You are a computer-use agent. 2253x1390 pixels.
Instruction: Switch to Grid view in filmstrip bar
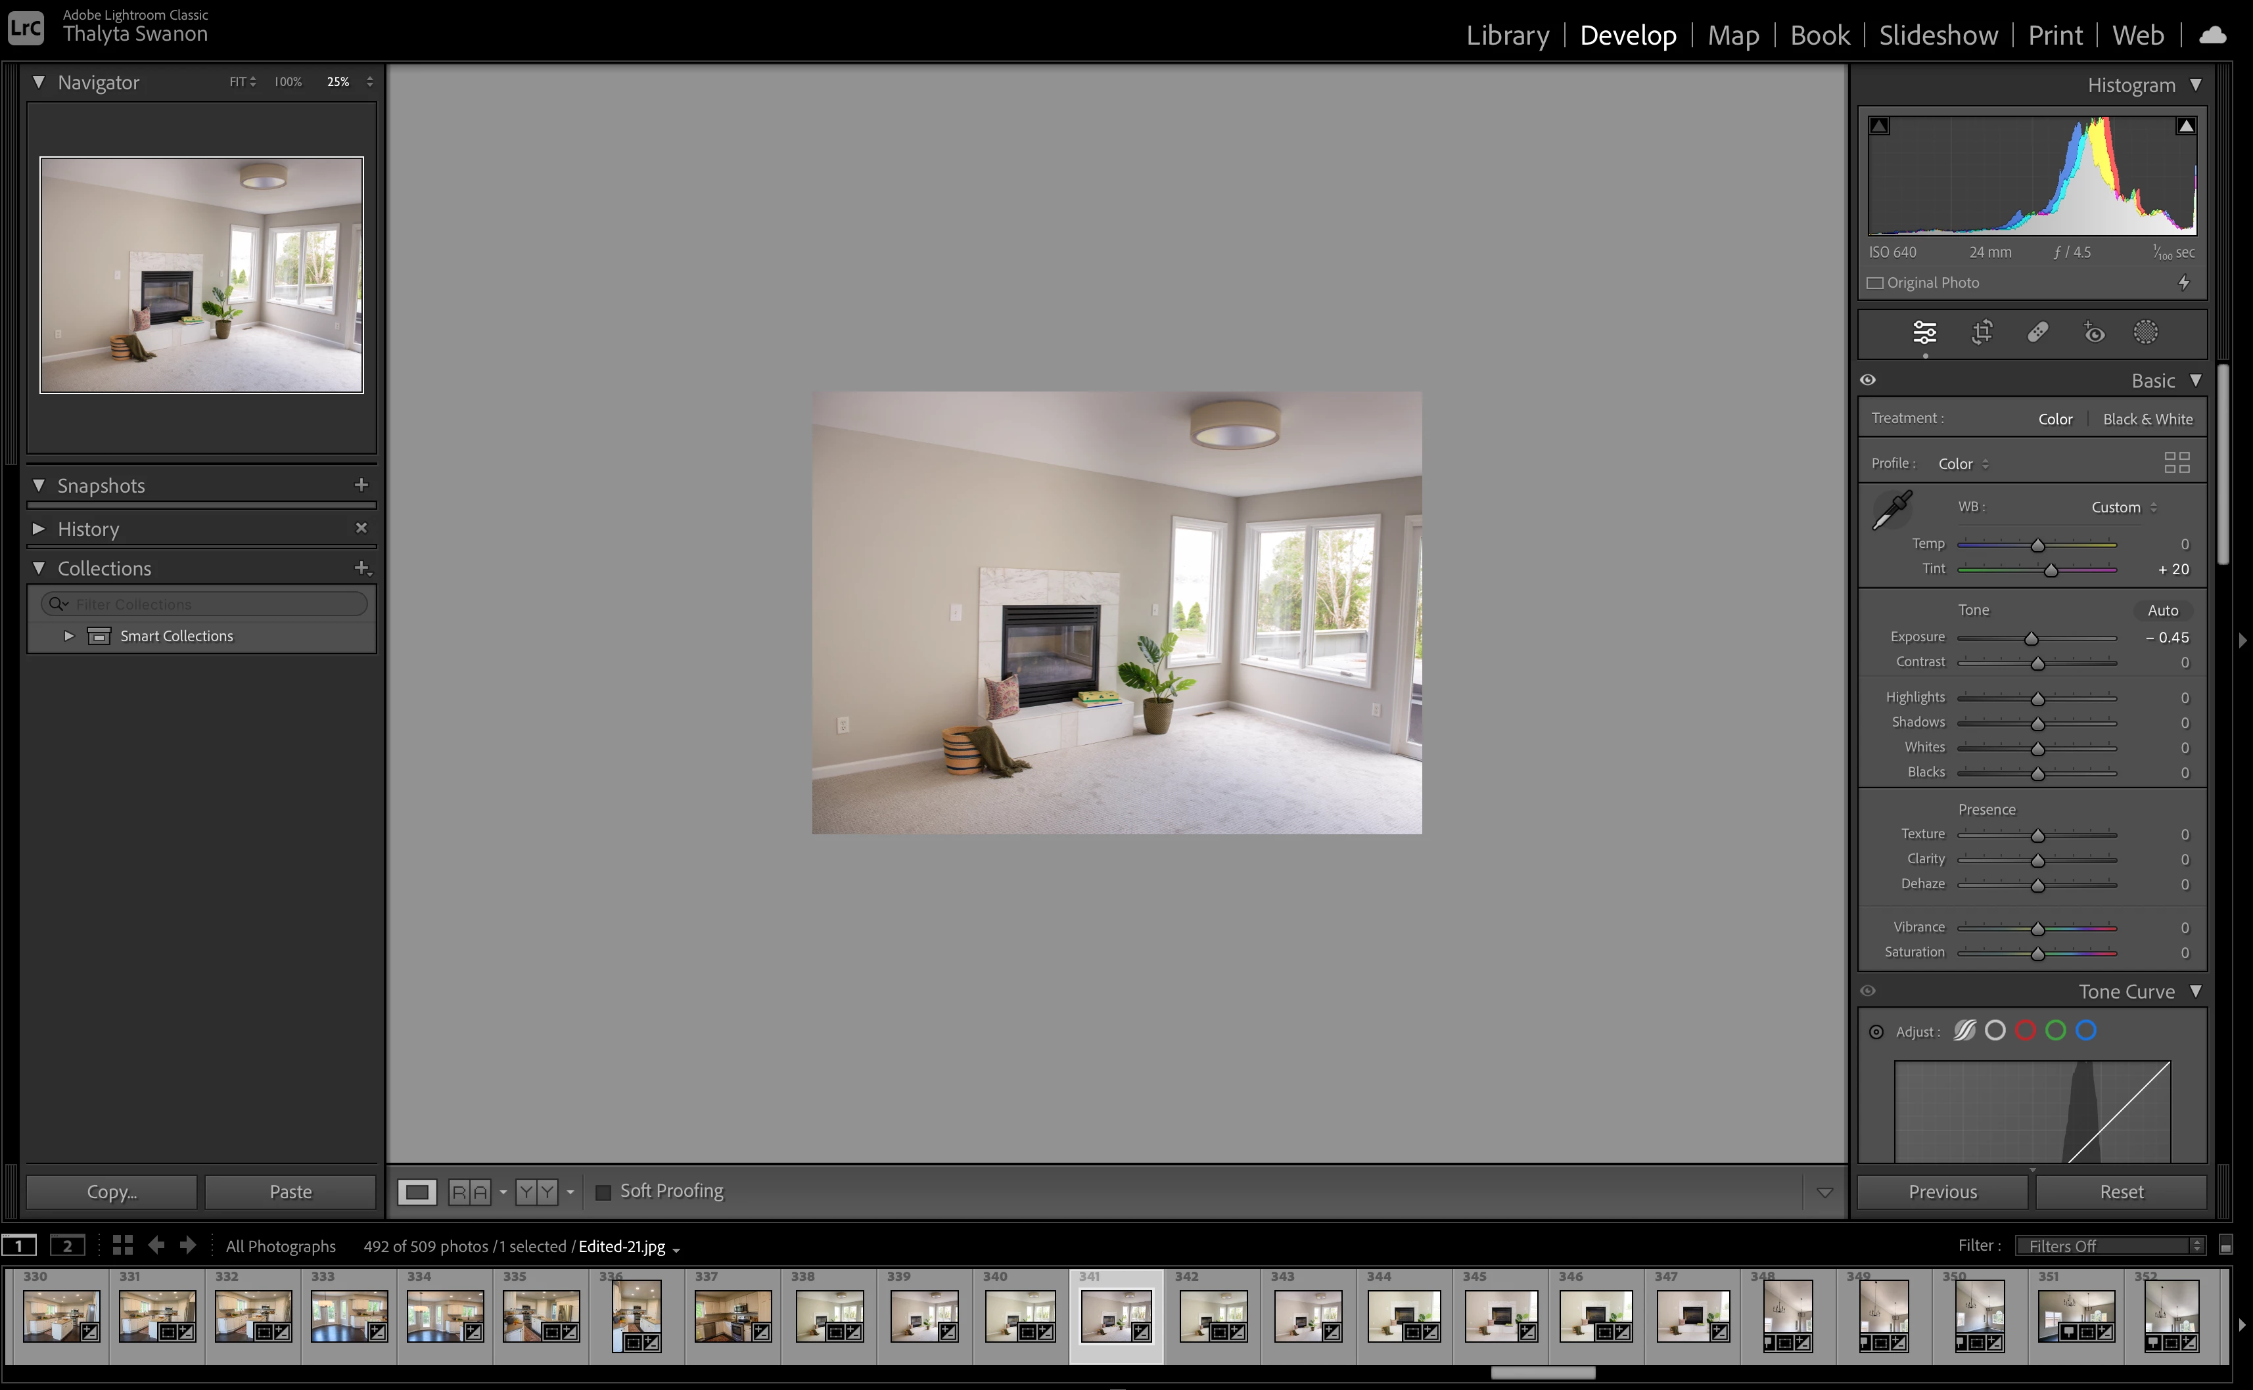(122, 1245)
